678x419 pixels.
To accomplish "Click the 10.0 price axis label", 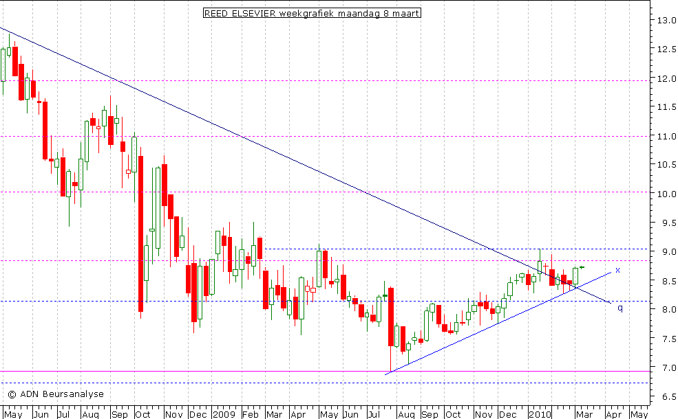I will tap(666, 194).
